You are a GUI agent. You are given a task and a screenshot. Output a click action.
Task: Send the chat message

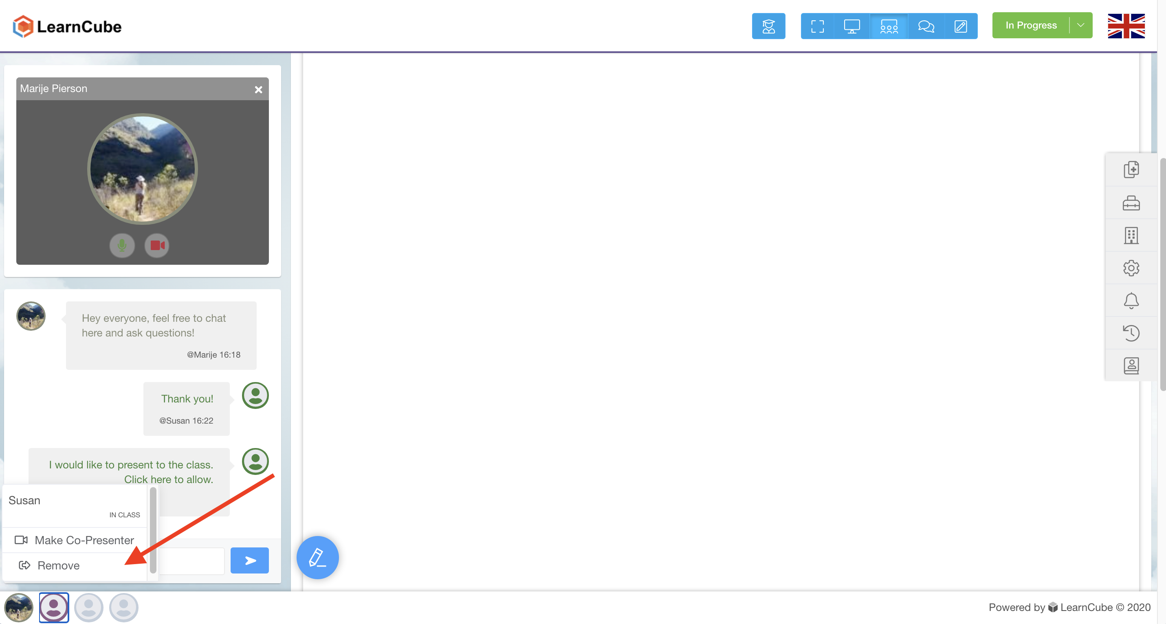pos(249,560)
